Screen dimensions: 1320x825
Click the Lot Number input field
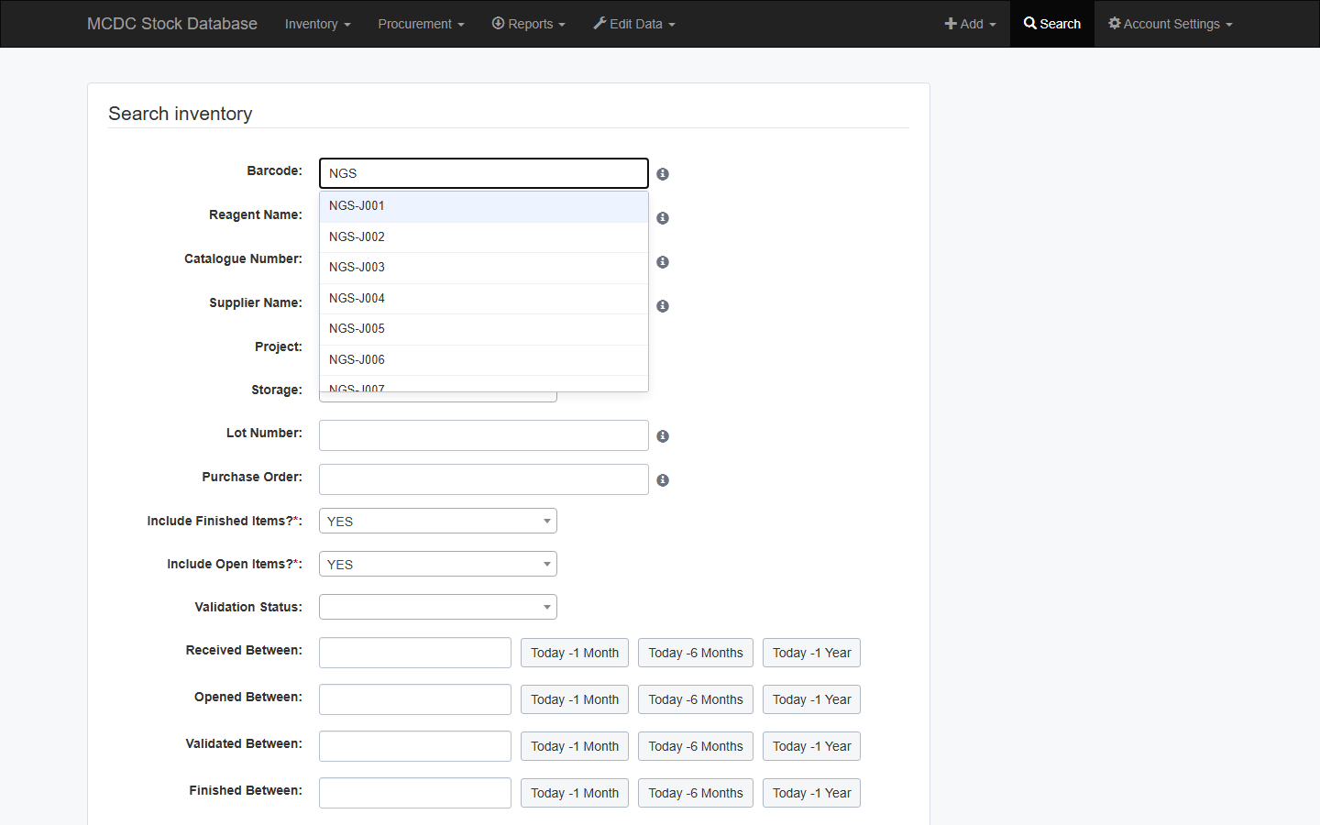(x=484, y=435)
